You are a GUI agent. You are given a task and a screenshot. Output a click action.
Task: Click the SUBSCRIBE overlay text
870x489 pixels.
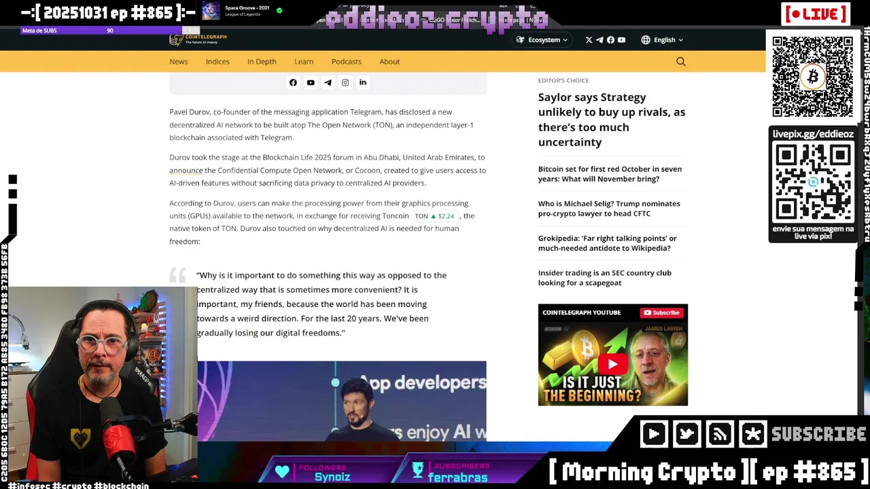click(x=819, y=434)
